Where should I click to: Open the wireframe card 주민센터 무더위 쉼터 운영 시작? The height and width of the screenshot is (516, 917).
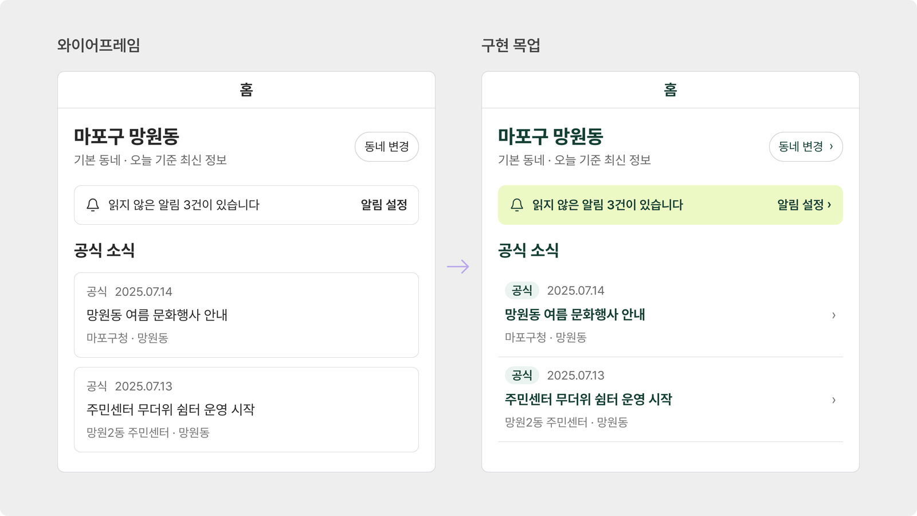246,409
